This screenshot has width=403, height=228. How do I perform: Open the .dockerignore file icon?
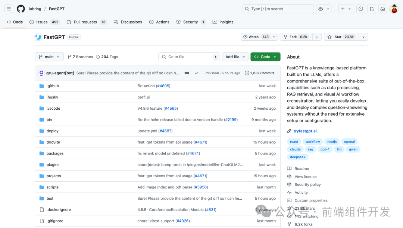click(42, 210)
